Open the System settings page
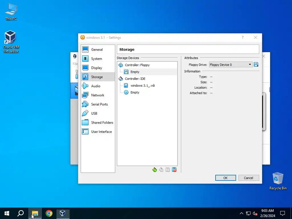This screenshot has height=219, width=292. pos(98,59)
